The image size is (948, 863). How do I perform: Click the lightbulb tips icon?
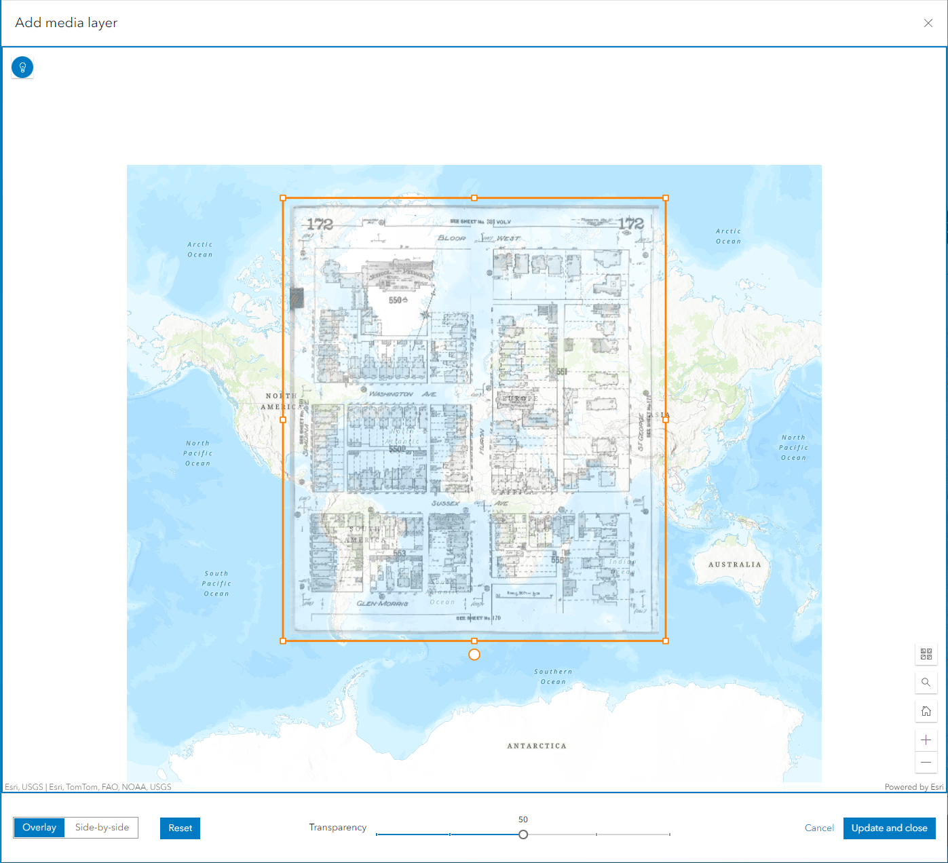[22, 67]
